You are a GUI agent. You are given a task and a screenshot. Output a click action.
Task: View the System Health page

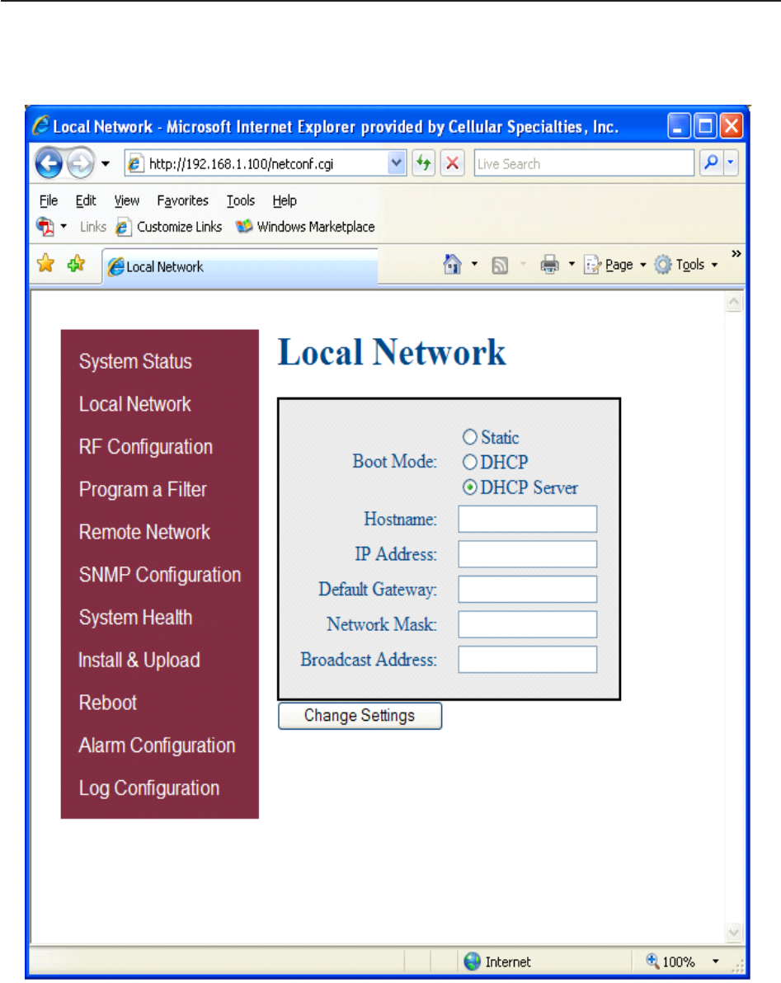135,618
